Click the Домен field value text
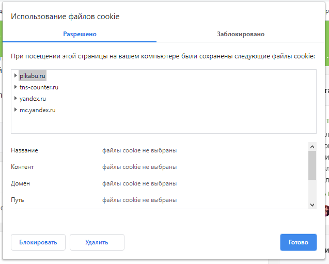 point(139,183)
